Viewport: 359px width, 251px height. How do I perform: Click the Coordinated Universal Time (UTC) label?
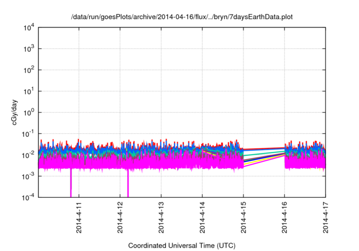(x=182, y=245)
